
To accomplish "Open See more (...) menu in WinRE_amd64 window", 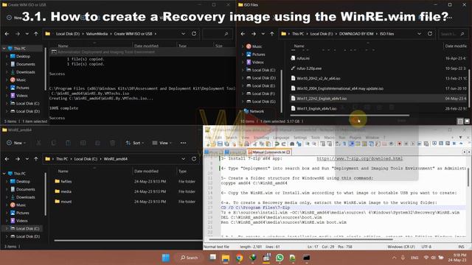I will click(x=183, y=143).
